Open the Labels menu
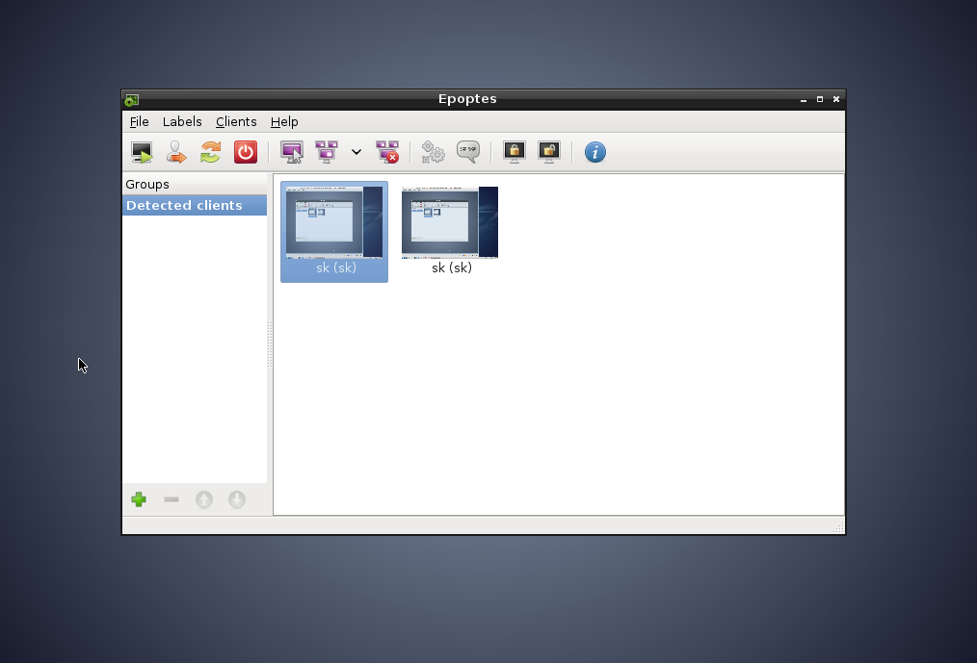Image resolution: width=977 pixels, height=663 pixels. tap(182, 121)
